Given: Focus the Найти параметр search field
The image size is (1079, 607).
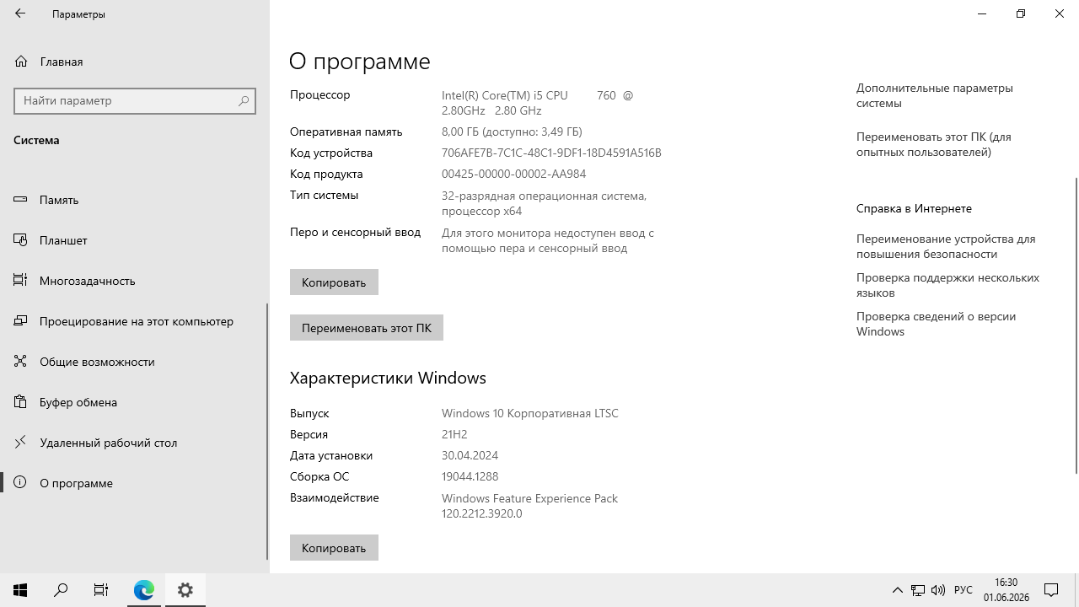Looking at the screenshot, I should coord(135,100).
